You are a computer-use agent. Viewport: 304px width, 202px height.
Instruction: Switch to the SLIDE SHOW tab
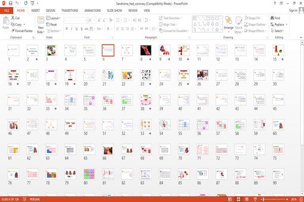tap(115, 11)
